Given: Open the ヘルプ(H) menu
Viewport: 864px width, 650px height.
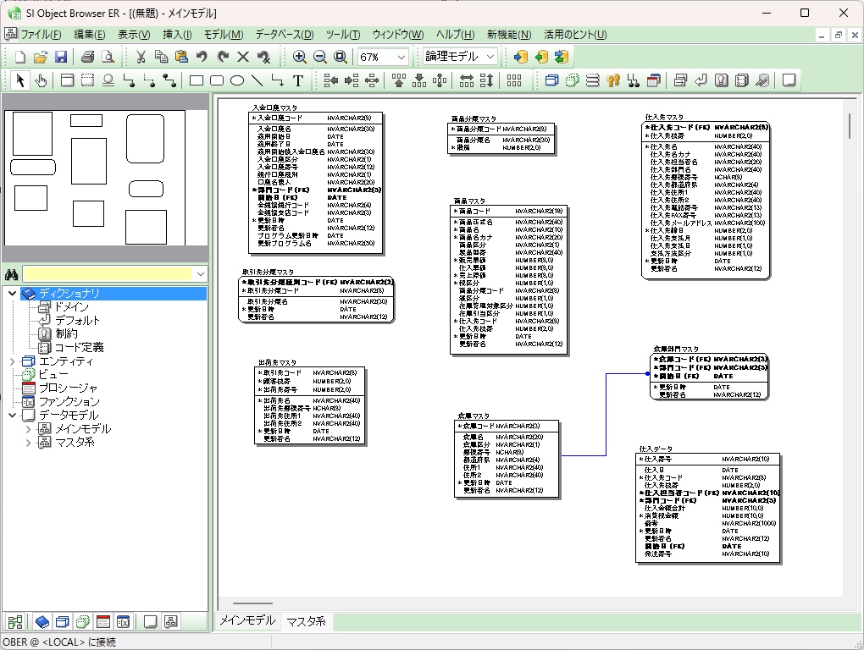Looking at the screenshot, I should point(456,35).
